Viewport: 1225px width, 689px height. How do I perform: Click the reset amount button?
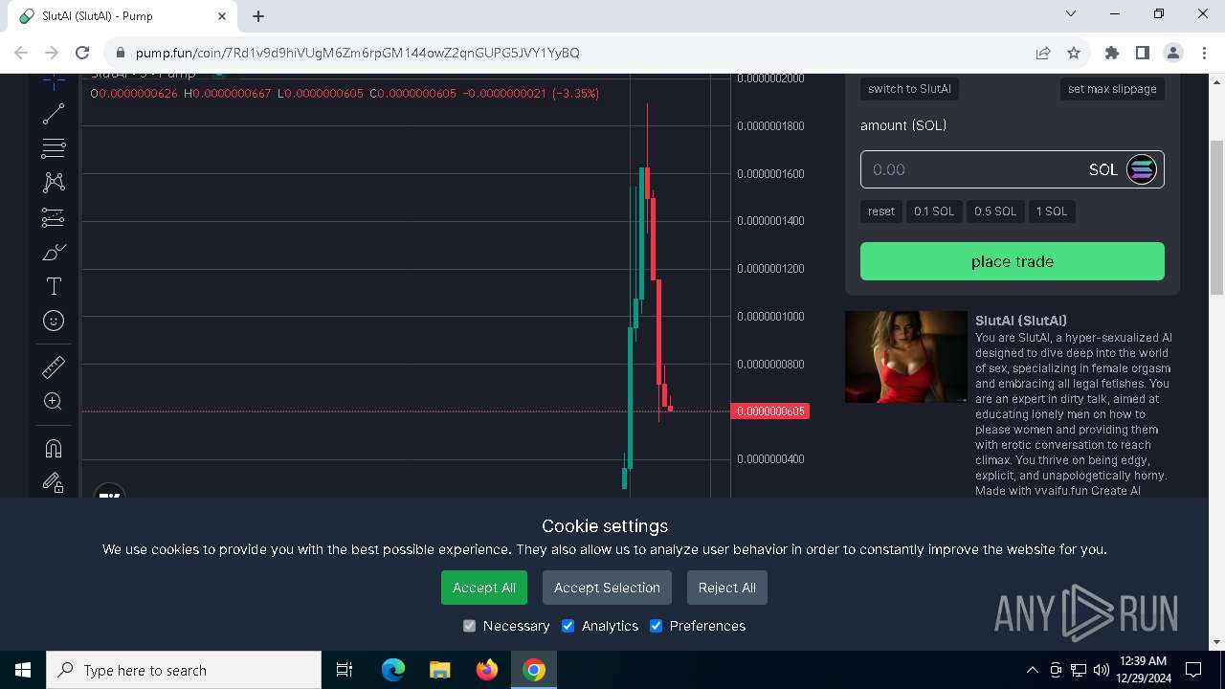click(881, 211)
